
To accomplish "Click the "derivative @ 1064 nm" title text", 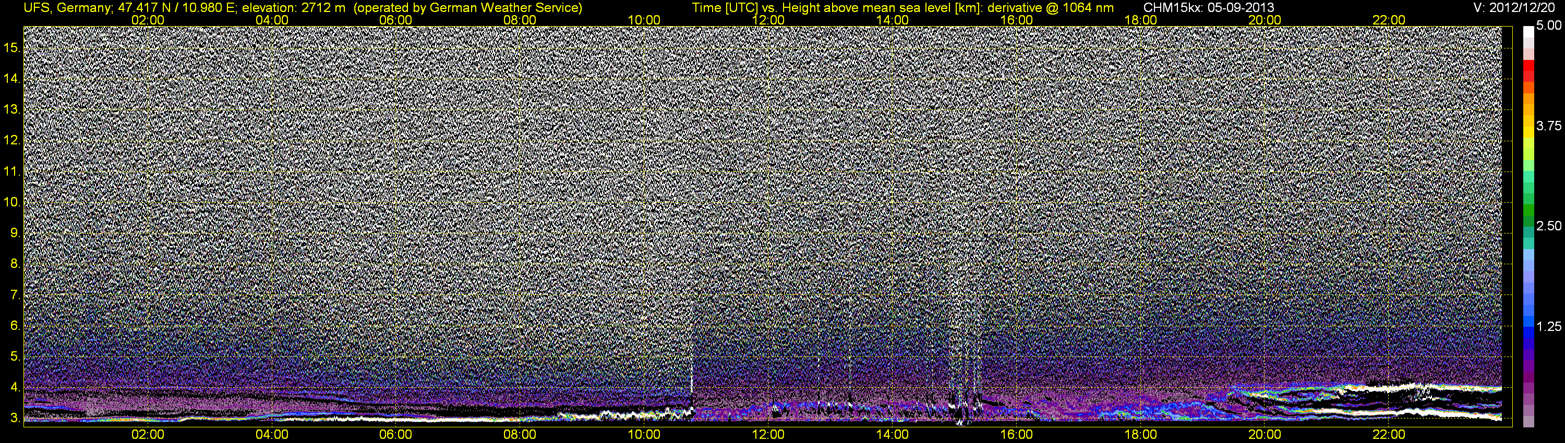I will 1051,8.
